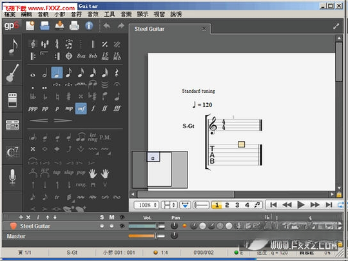Redo the last action
Viewport: 348px width, 261px height.
pos(121,26)
